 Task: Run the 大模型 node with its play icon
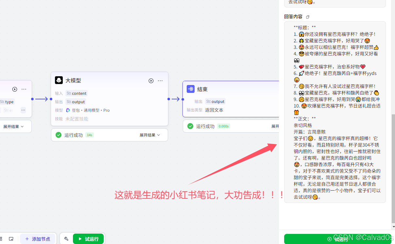151,80
